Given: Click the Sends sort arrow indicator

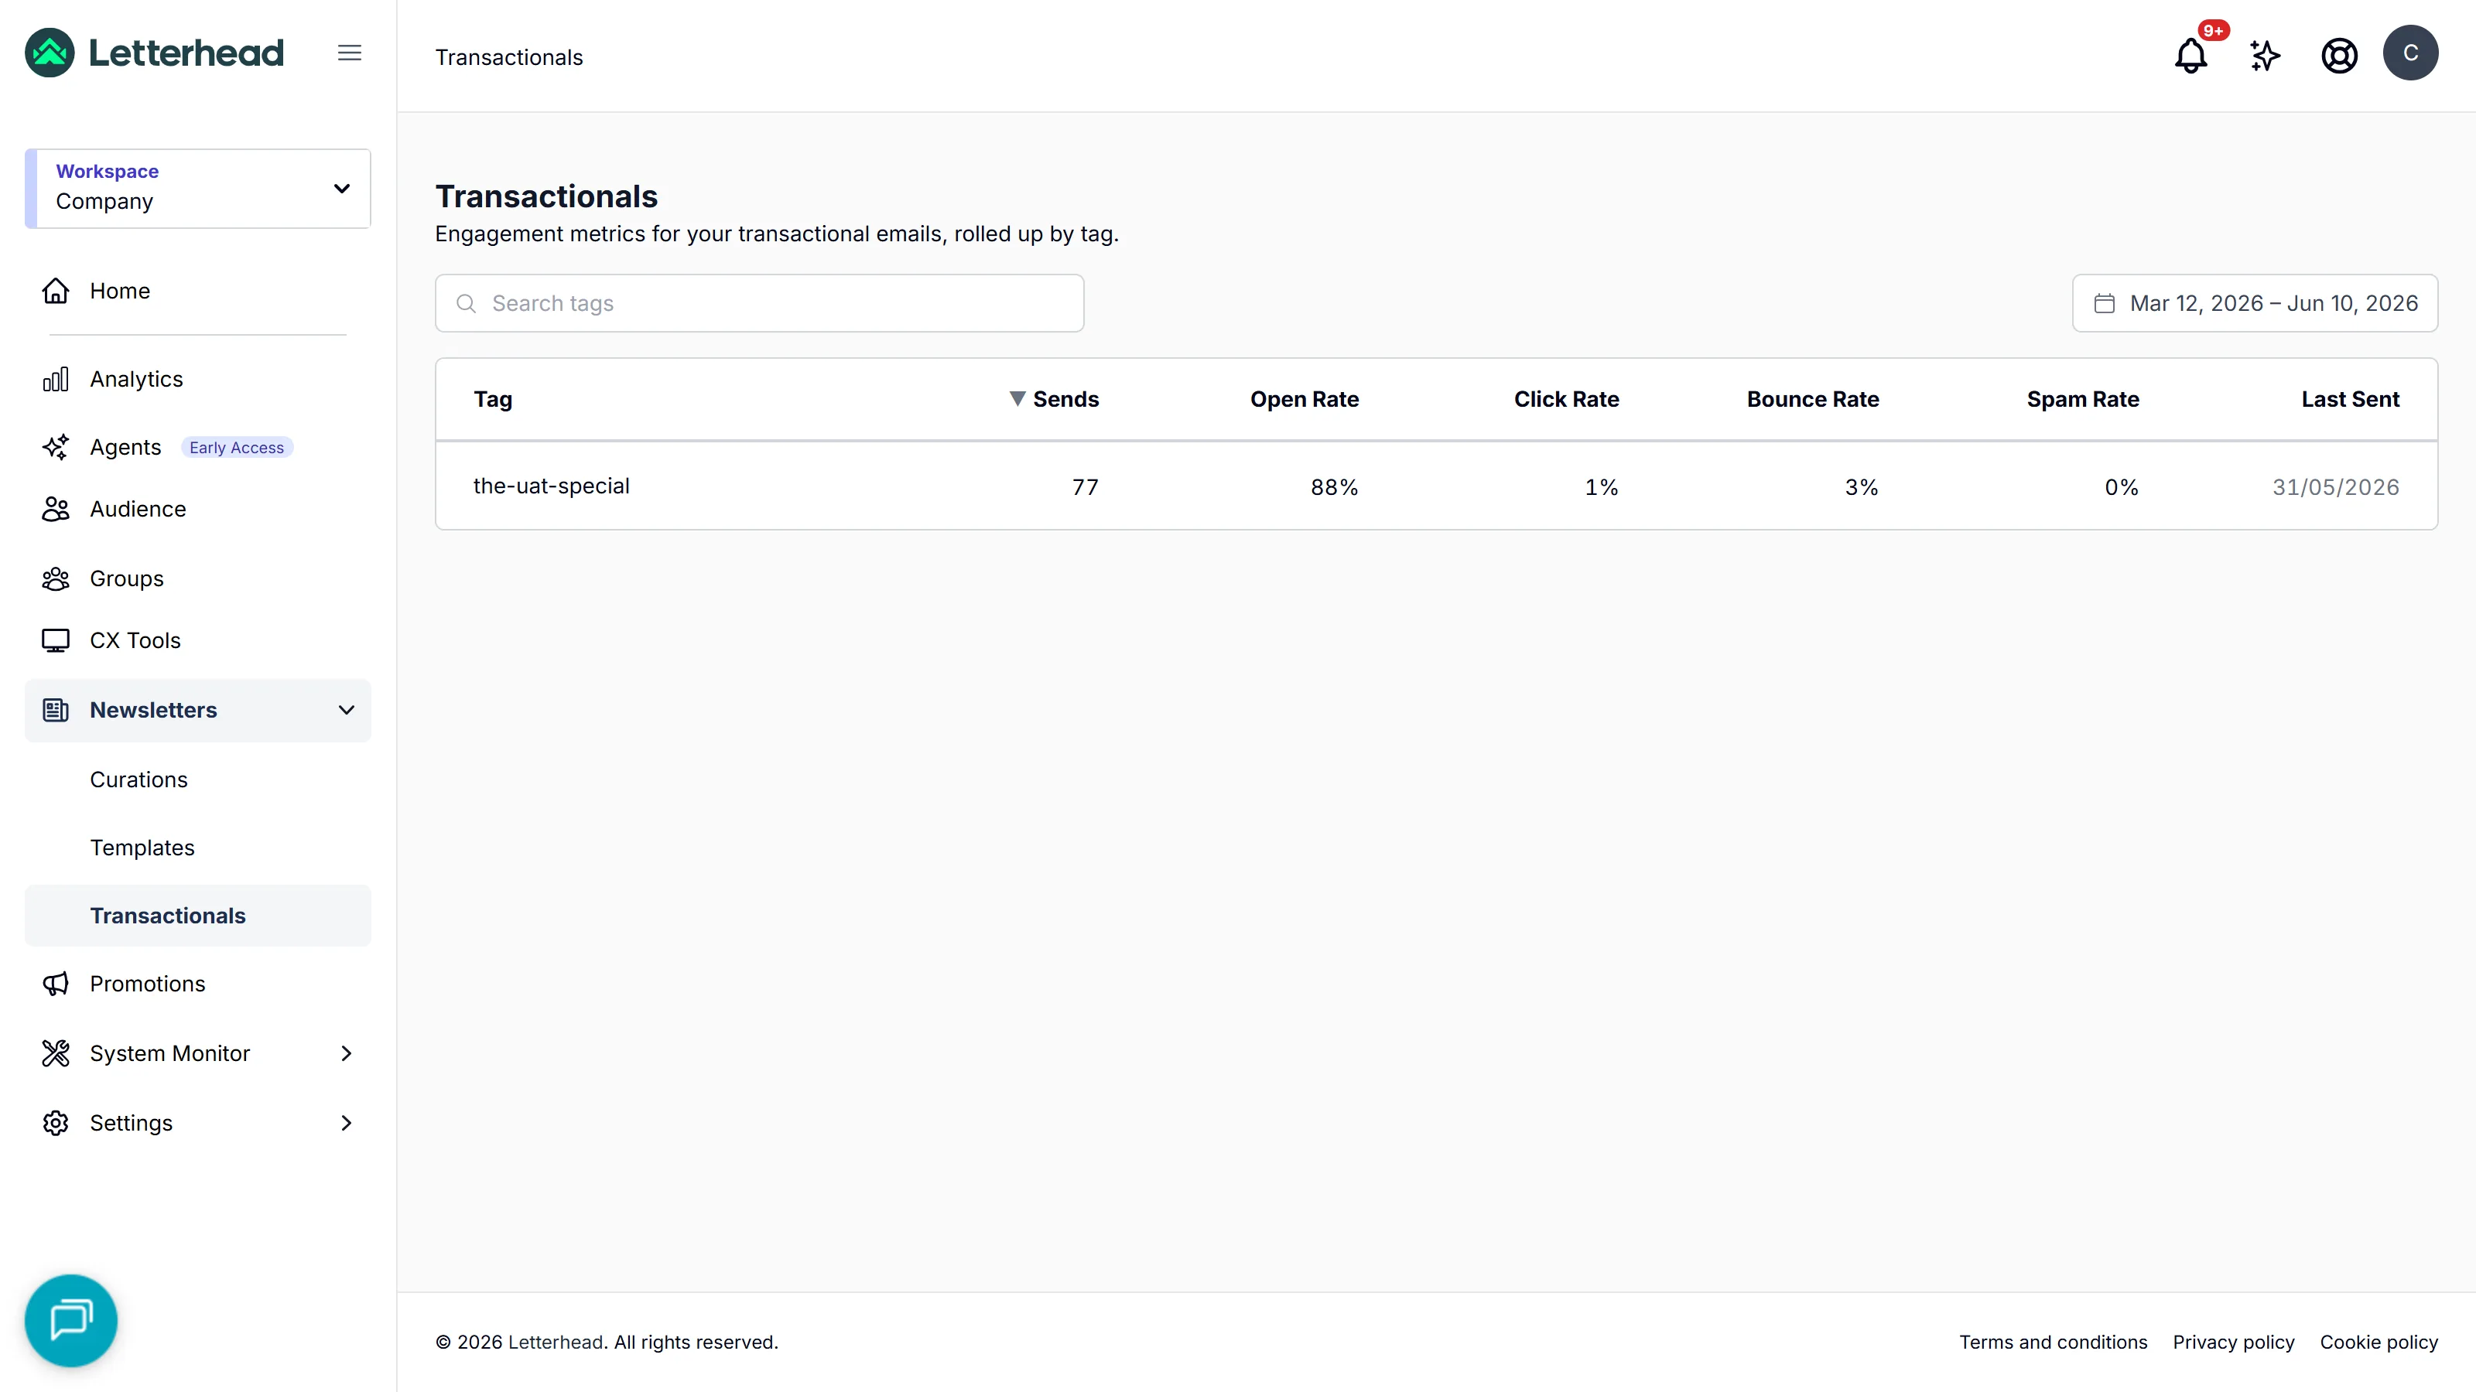Looking at the screenshot, I should point(1017,399).
